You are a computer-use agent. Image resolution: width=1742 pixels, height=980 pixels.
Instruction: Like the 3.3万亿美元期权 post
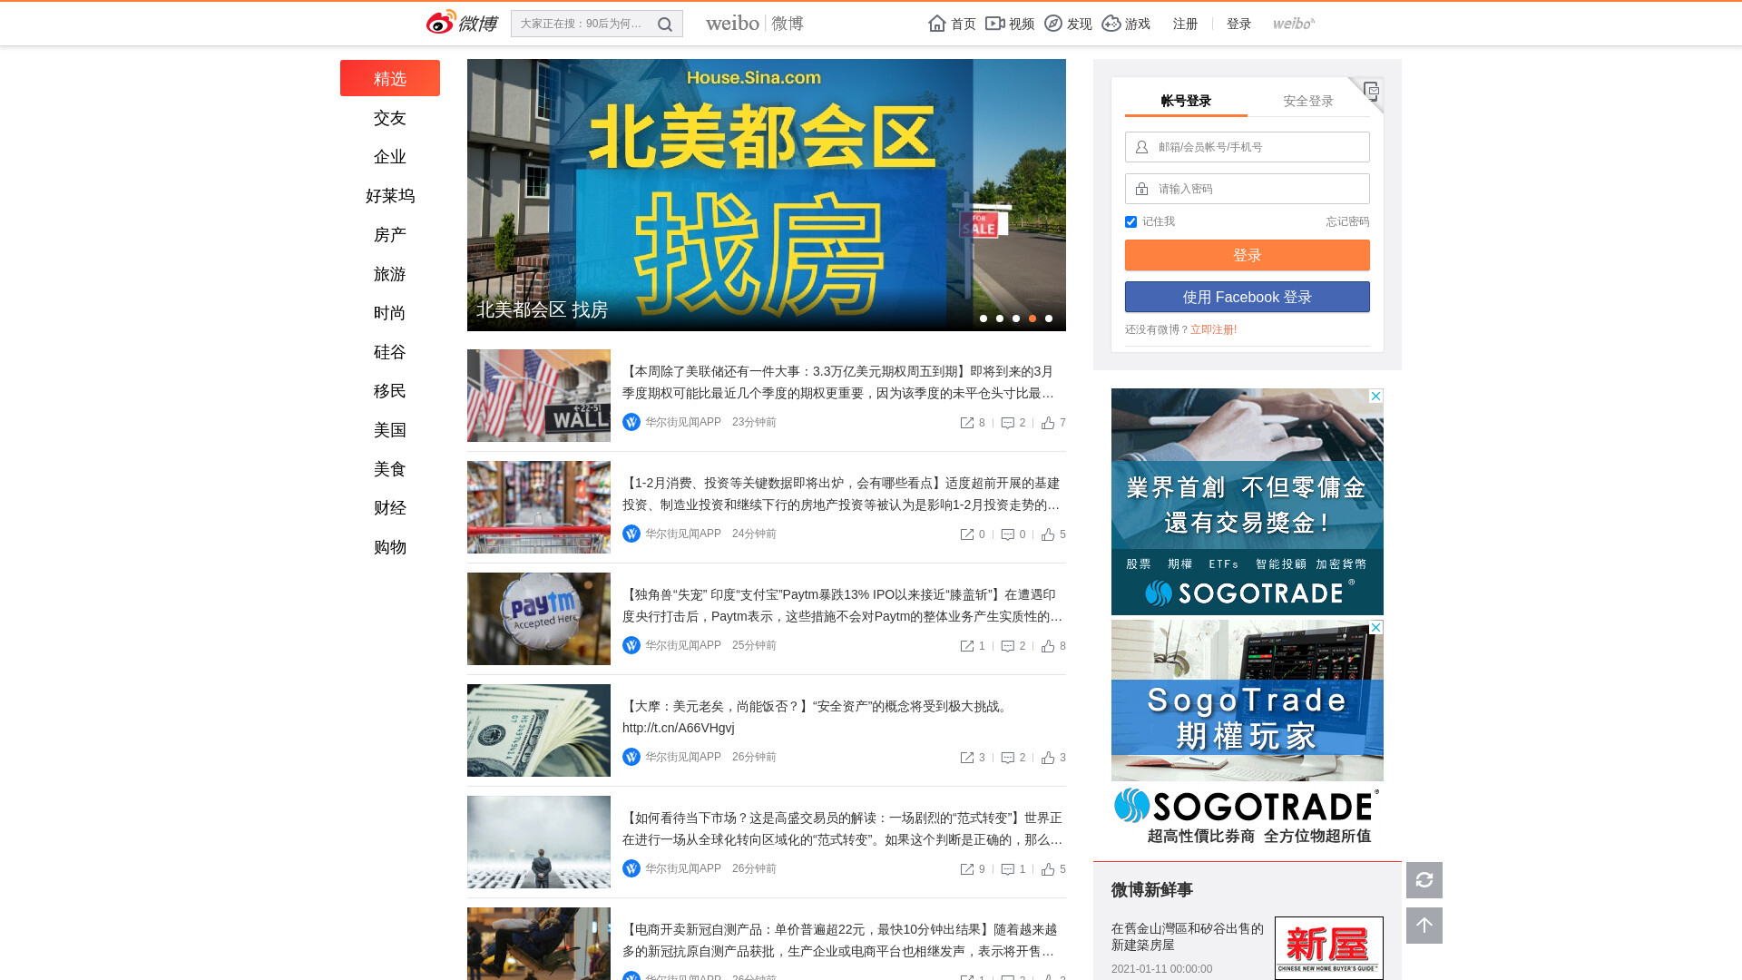tap(1048, 423)
